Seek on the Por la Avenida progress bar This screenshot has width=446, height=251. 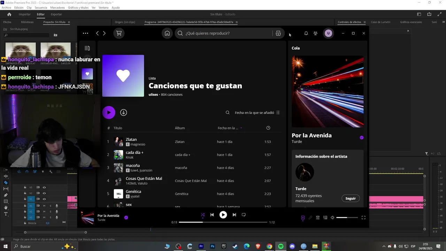(x=223, y=222)
